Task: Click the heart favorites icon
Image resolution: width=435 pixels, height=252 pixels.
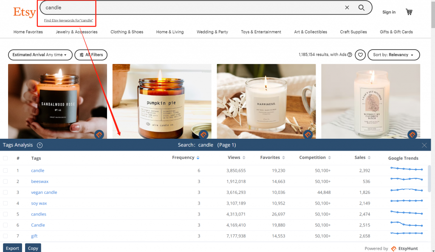Action: coord(360,55)
